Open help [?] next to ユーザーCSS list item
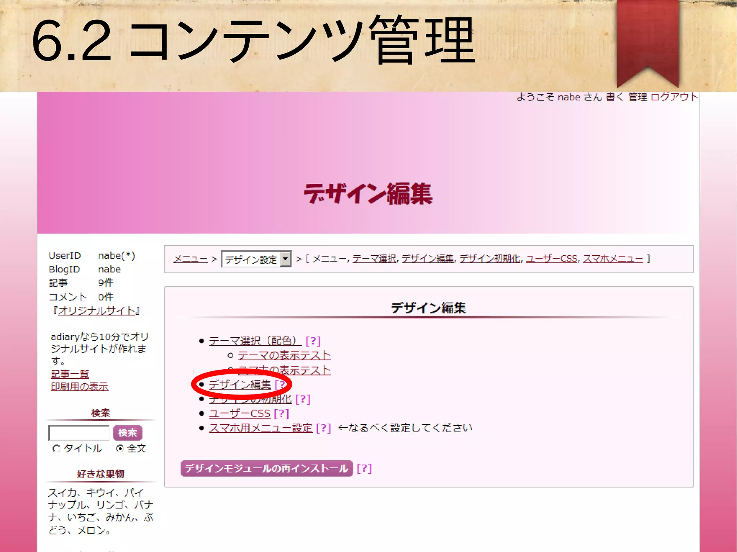The height and width of the screenshot is (552, 737). [x=281, y=414]
